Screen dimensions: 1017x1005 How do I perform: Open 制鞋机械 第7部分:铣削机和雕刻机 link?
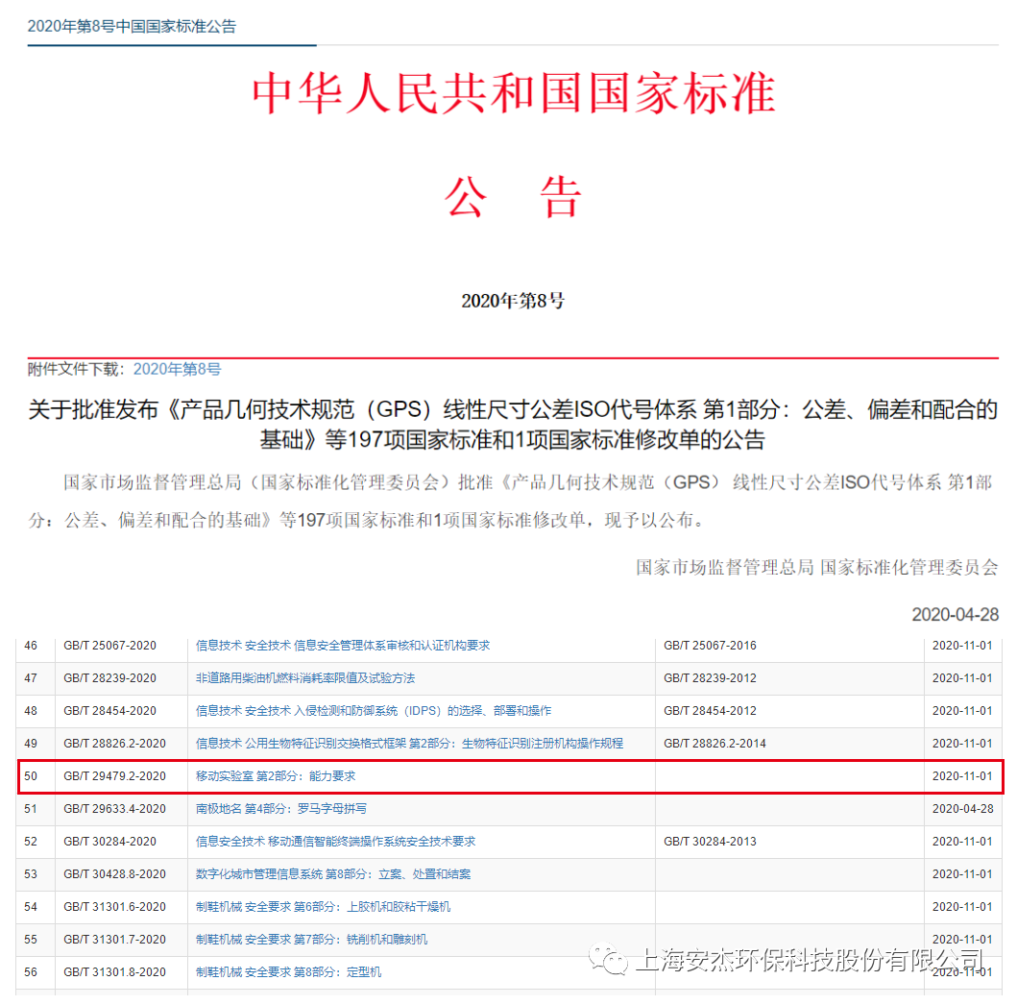[x=311, y=940]
